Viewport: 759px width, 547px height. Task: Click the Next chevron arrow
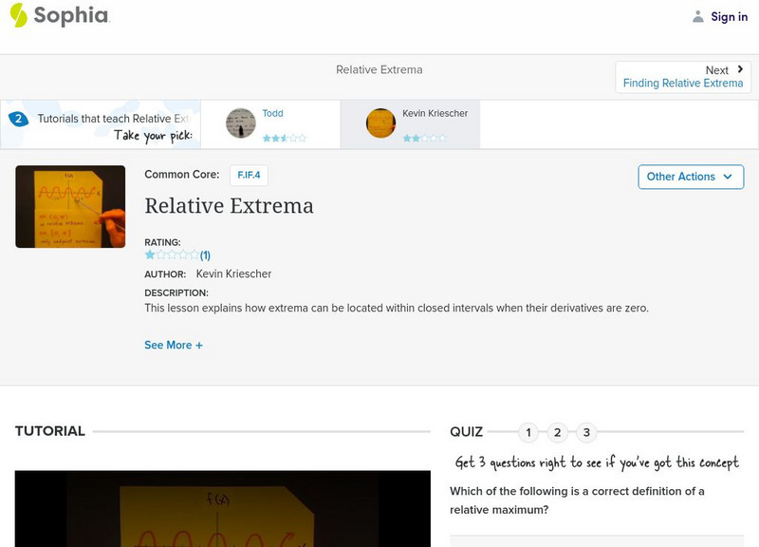pos(740,69)
